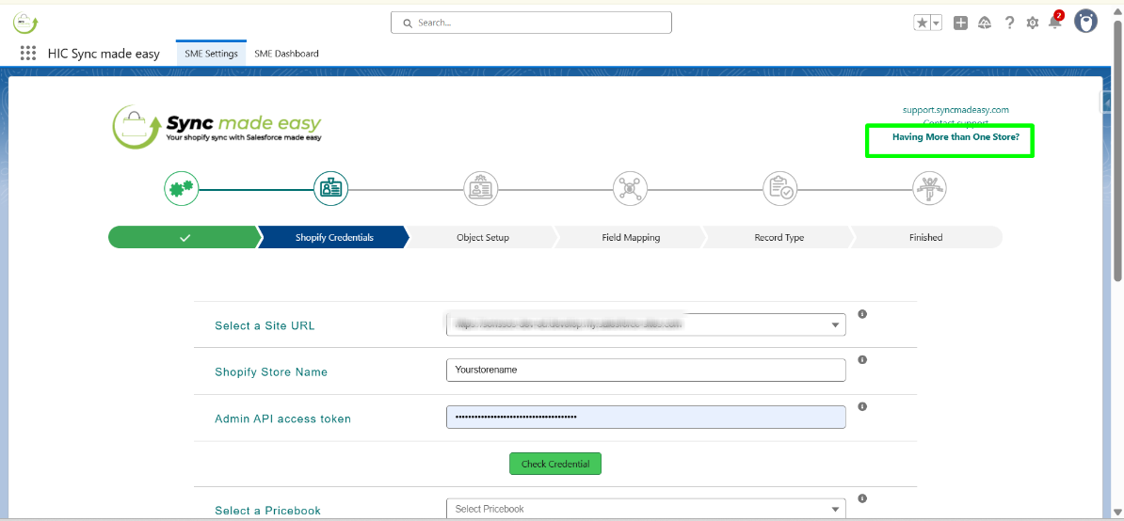Click info icon beside Select a Pricebook
Screen dimensions: 1124x521
tap(862, 498)
